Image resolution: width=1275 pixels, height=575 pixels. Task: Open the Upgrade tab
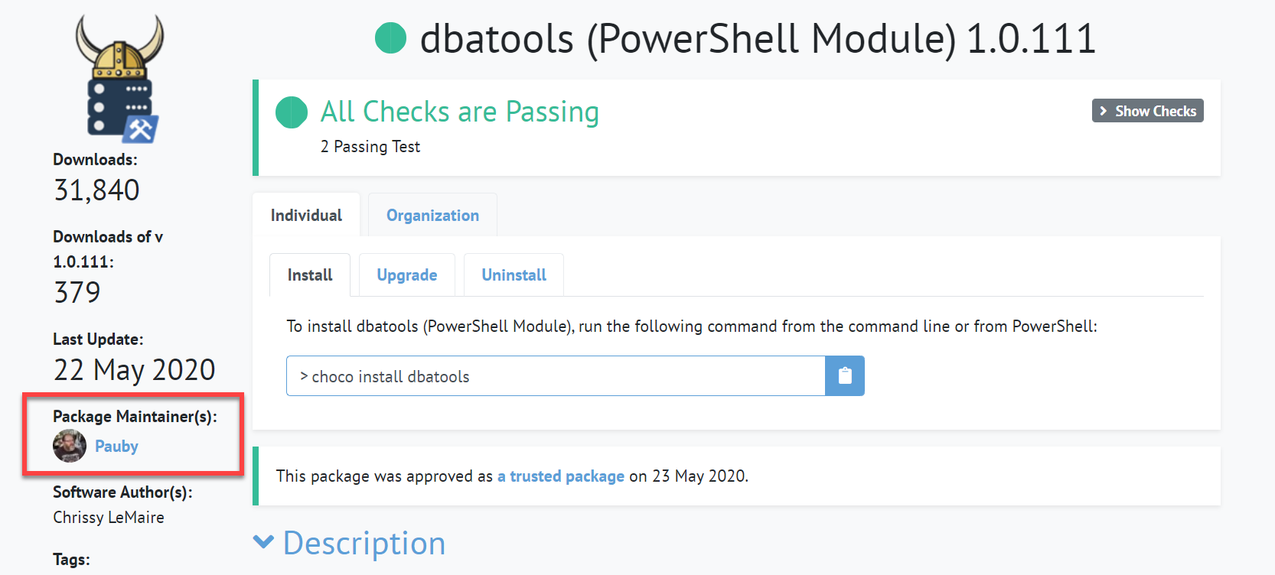tap(406, 275)
